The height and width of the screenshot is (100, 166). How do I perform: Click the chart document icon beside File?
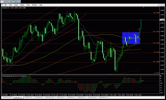click(x=3, y=5)
